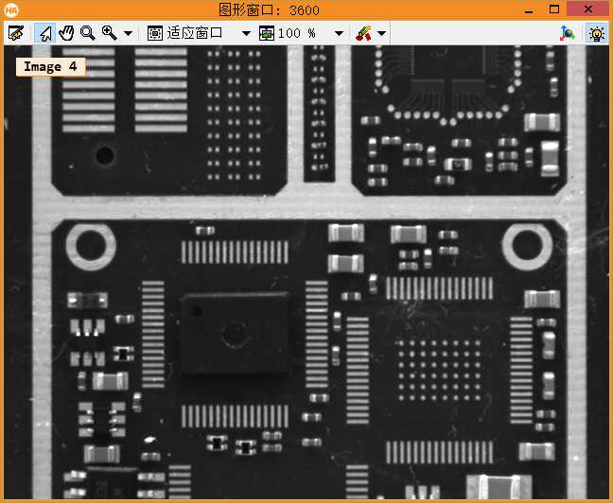613x503 pixels.
Task: Close the 图形窗口: 3600 window
Action: coord(588,9)
